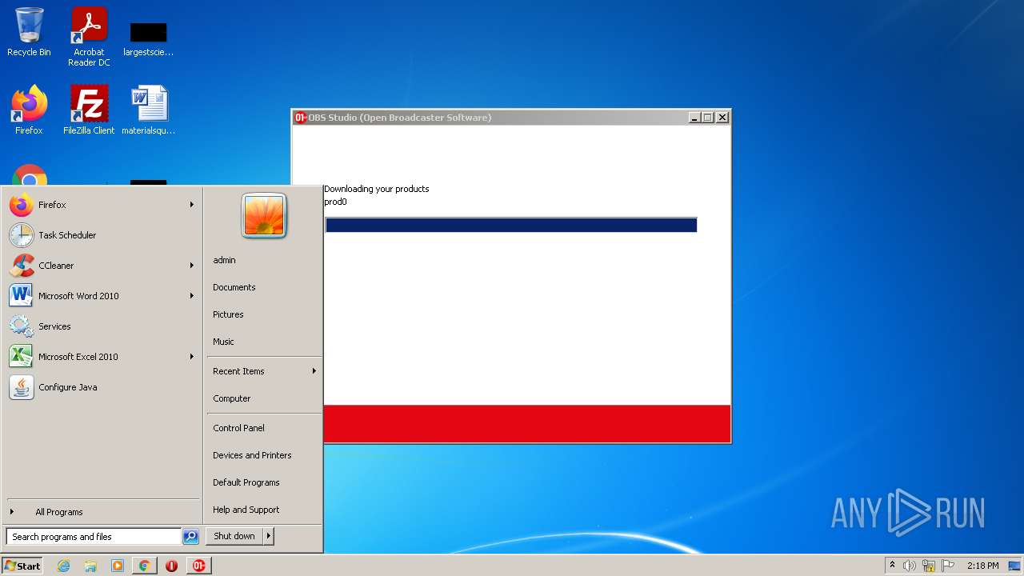Open Configure Java from the Start menu
Viewport: 1024px width, 576px height.
point(101,387)
